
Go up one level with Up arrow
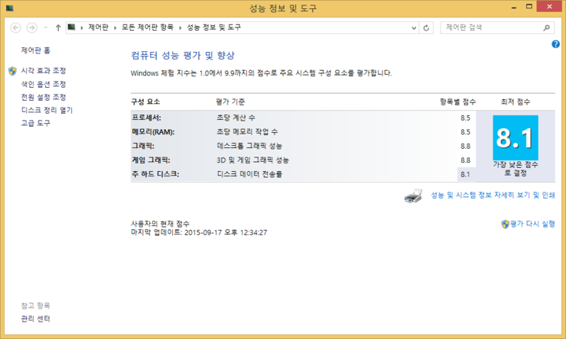[x=58, y=27]
